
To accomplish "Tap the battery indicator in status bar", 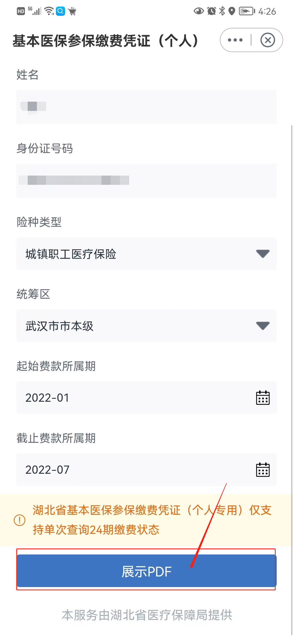I will tap(247, 11).
